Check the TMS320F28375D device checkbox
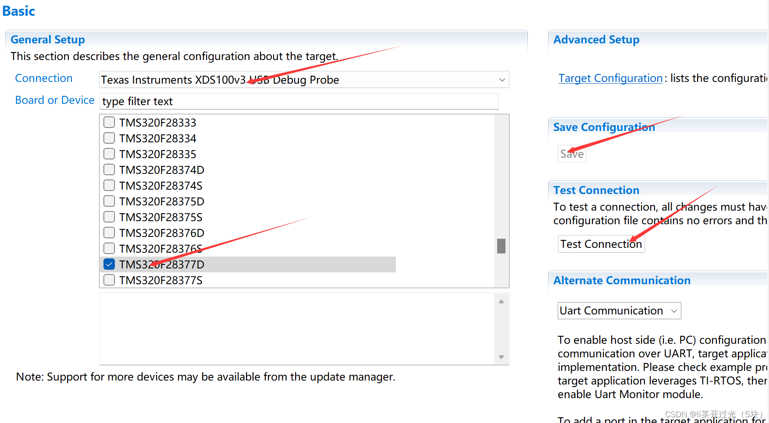The image size is (769, 423). click(x=109, y=201)
